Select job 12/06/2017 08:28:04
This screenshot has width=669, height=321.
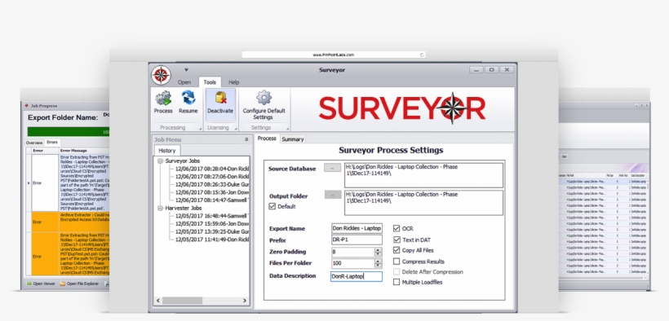tap(212, 169)
